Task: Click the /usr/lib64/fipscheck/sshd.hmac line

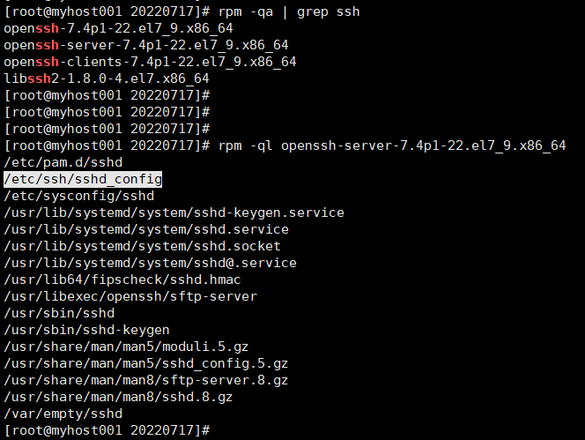Action: click(123, 280)
